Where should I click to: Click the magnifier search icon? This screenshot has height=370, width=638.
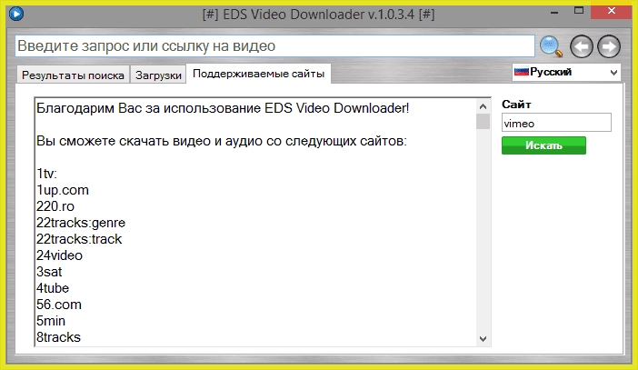click(551, 46)
